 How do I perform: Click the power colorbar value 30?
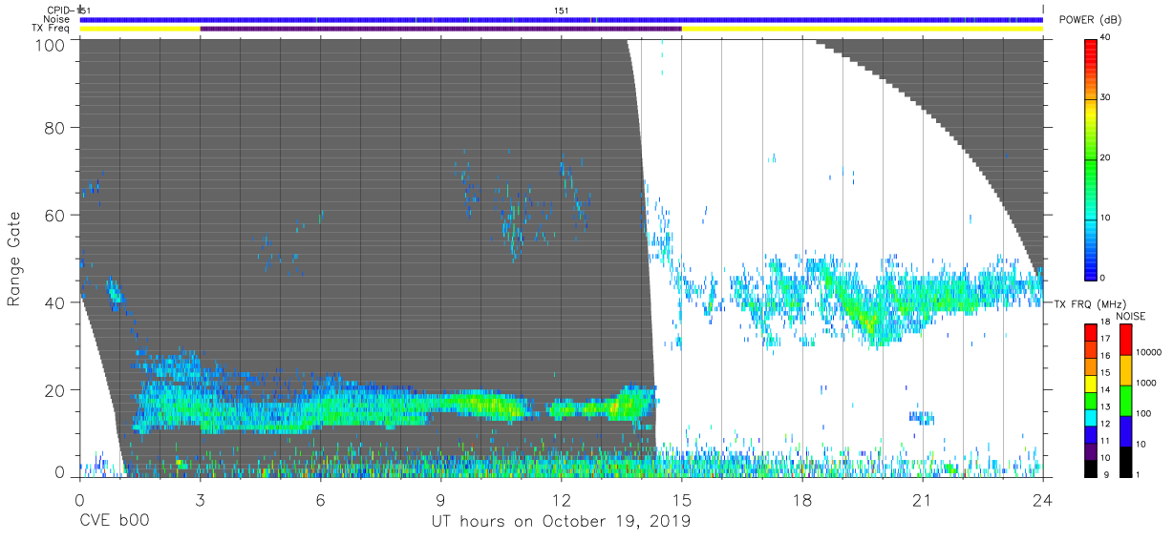[1106, 98]
